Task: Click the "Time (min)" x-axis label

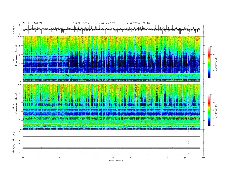Action: 116,161
